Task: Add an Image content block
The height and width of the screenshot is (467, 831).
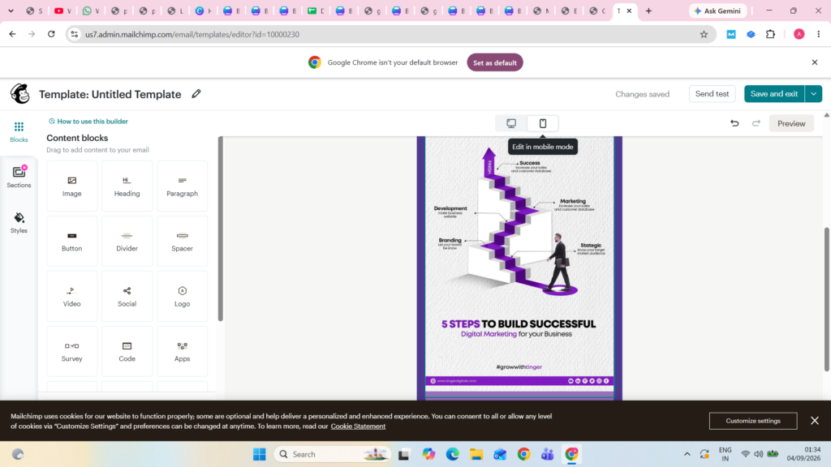Action: pos(72,186)
